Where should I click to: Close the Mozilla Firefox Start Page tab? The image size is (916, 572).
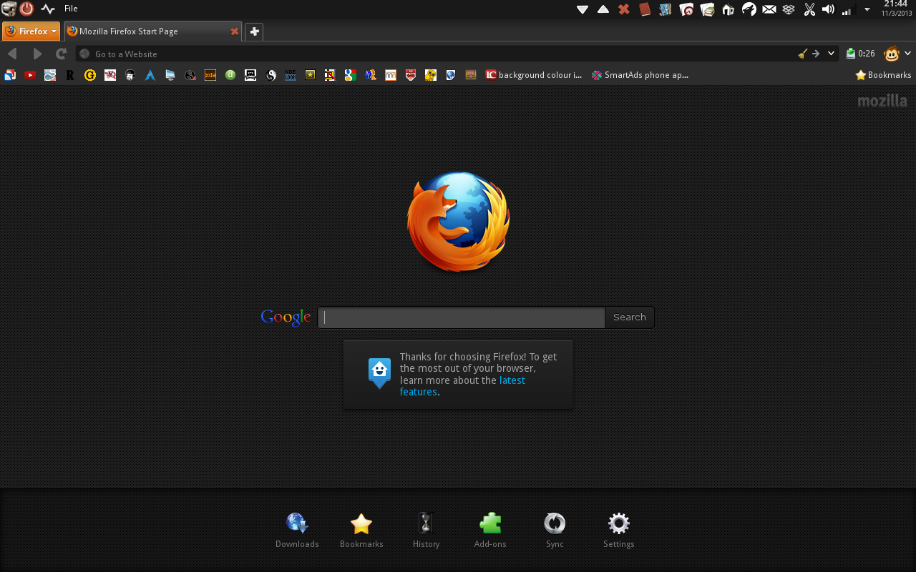[x=234, y=31]
